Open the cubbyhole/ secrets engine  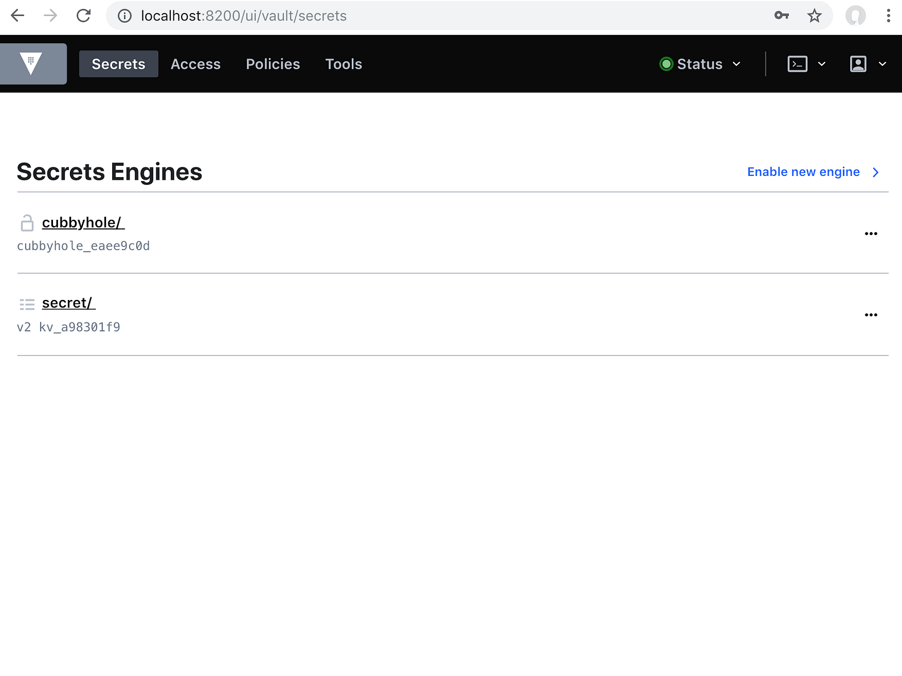pos(82,223)
